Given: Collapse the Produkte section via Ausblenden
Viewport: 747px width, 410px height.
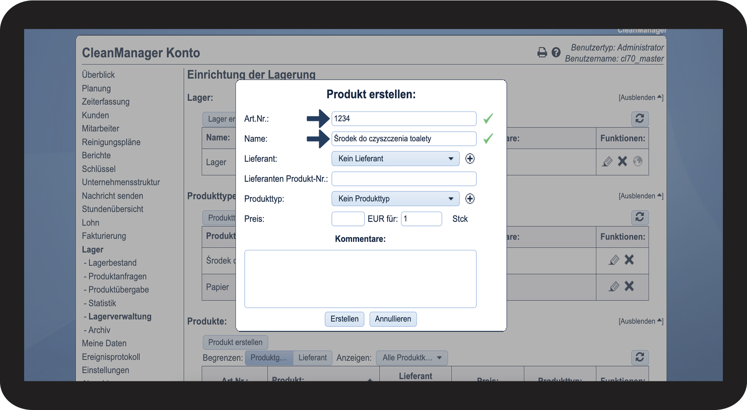Looking at the screenshot, I should [640, 321].
